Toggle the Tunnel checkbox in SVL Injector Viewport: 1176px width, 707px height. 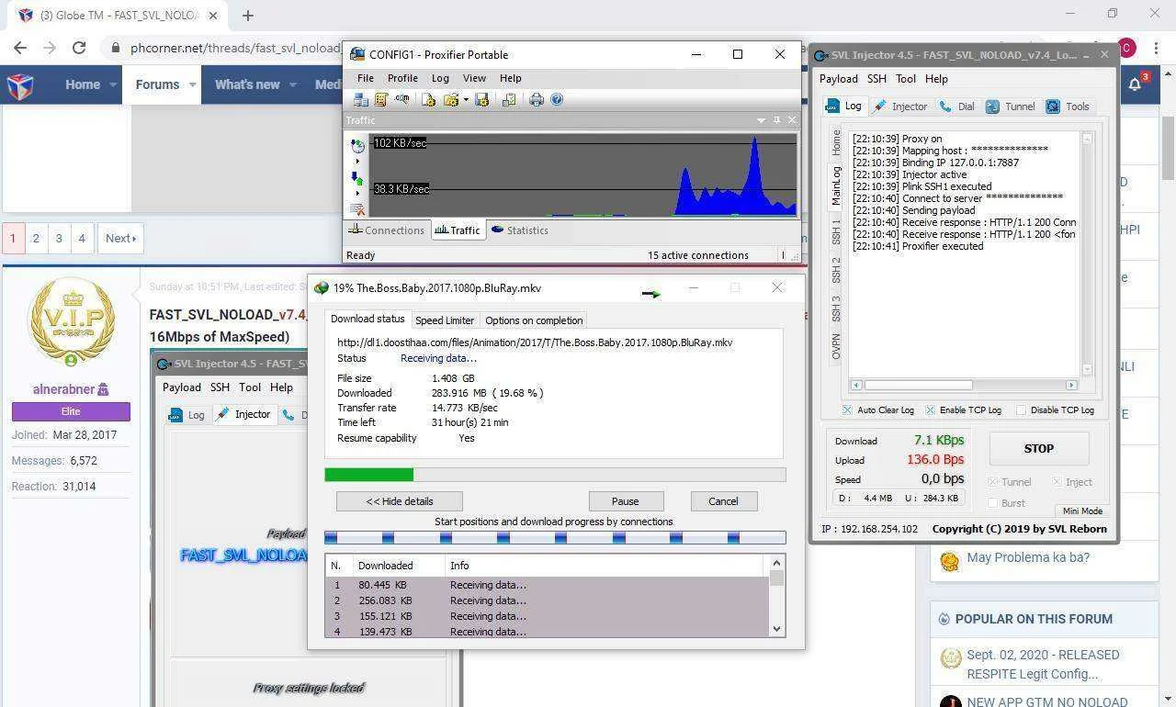coord(993,482)
